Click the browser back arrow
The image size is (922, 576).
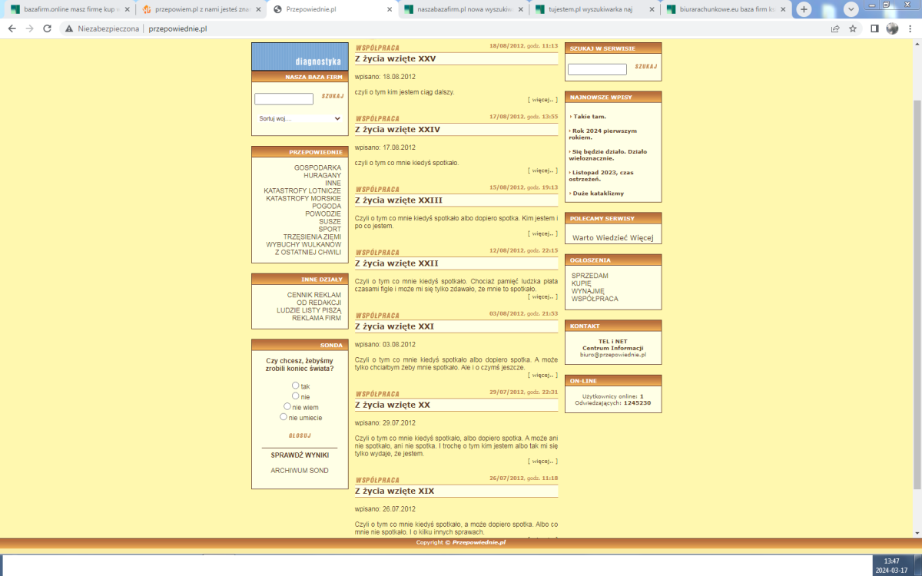[x=12, y=28]
